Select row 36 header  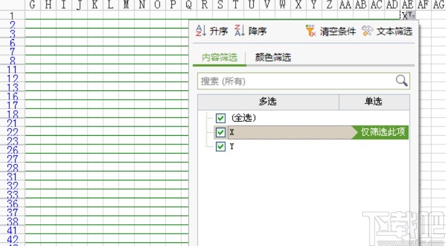[x=12, y=203]
